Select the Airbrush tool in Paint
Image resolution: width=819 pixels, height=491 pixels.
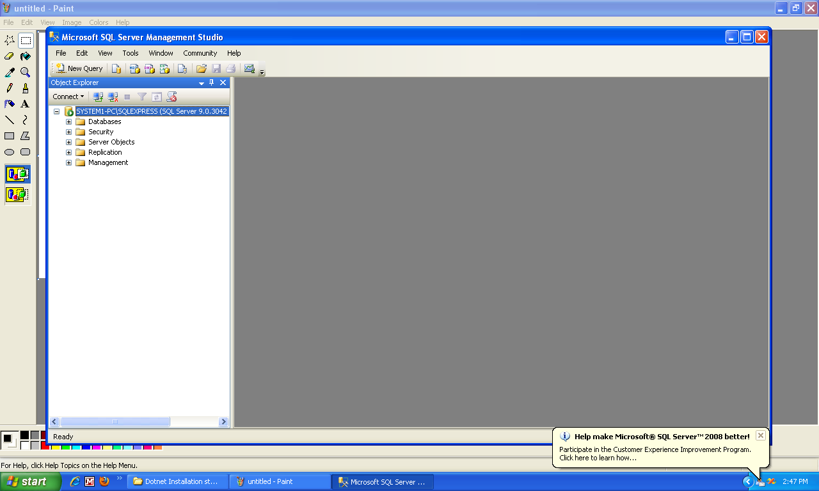click(x=10, y=104)
